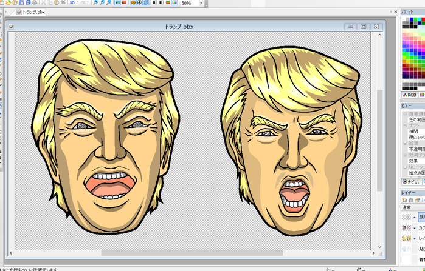Click horizontal scrollbar right arrow
425x271 pixels.
pyautogui.click(x=373, y=253)
